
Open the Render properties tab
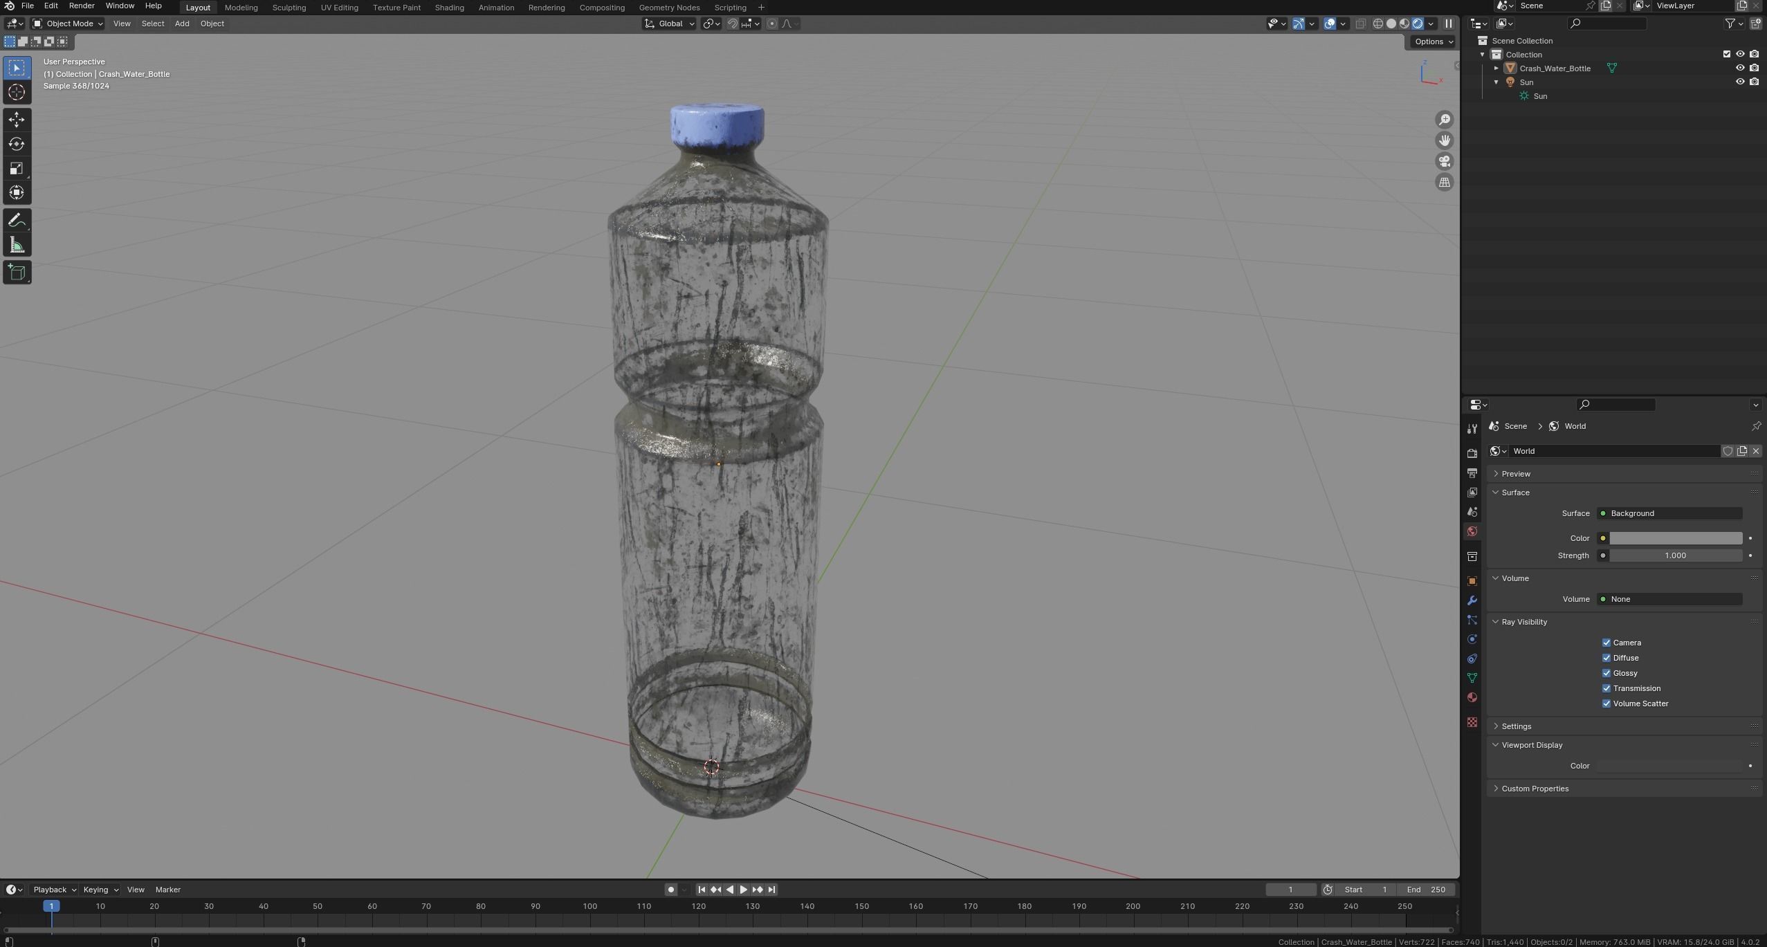pyautogui.click(x=1472, y=453)
